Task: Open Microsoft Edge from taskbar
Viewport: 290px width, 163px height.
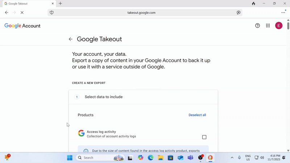Action: coord(150,158)
